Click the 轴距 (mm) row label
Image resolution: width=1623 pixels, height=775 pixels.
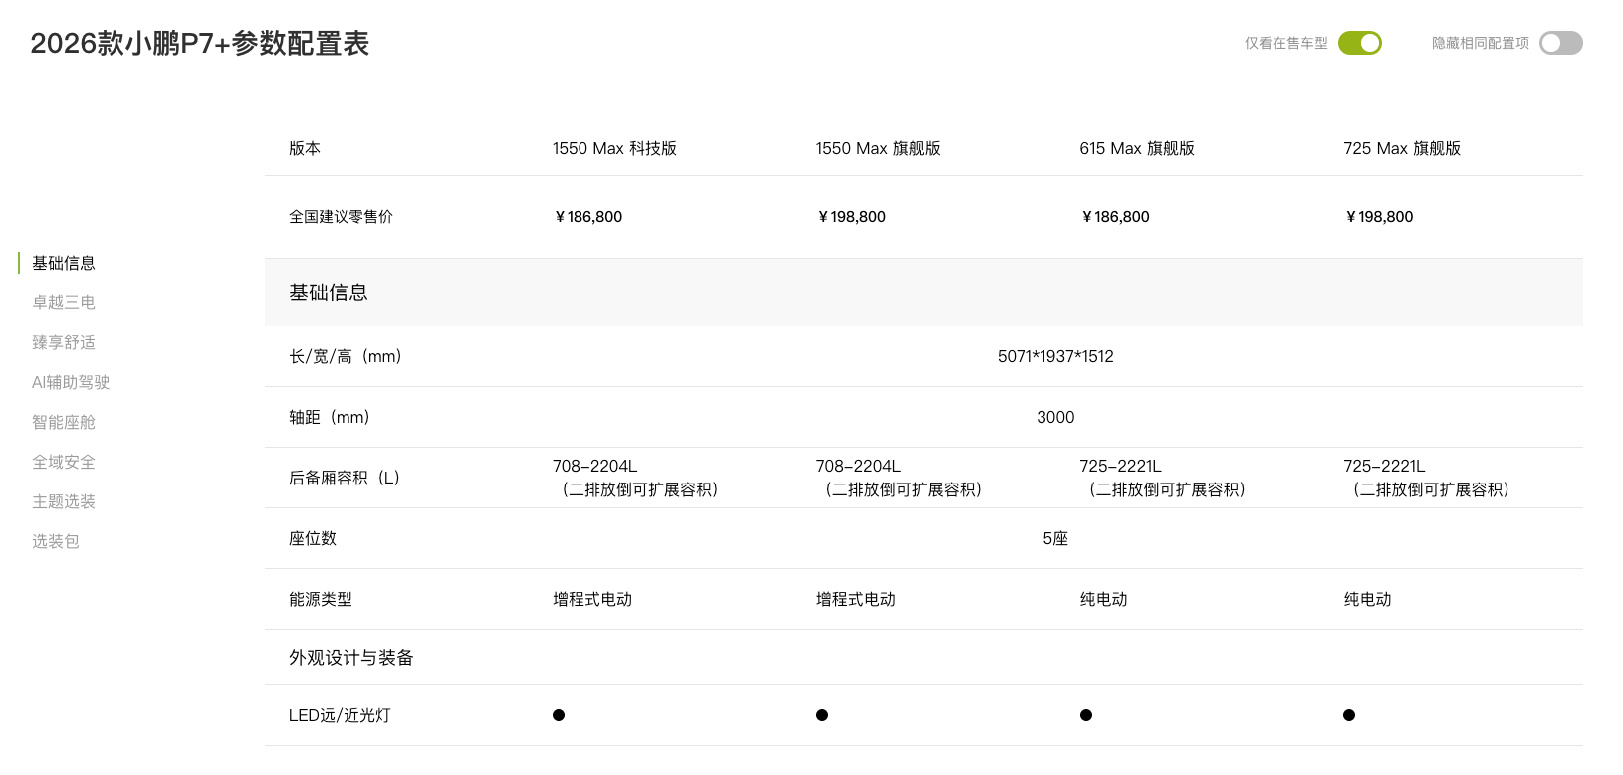(x=330, y=417)
